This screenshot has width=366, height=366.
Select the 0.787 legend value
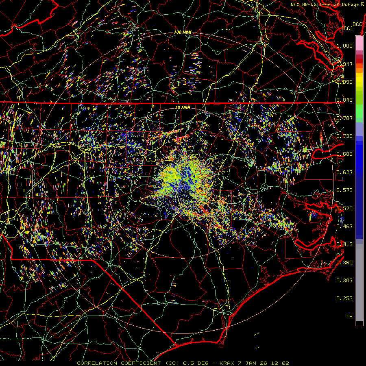pyautogui.click(x=344, y=118)
